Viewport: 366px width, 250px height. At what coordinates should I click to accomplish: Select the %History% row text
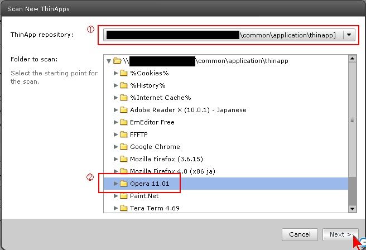coord(148,85)
